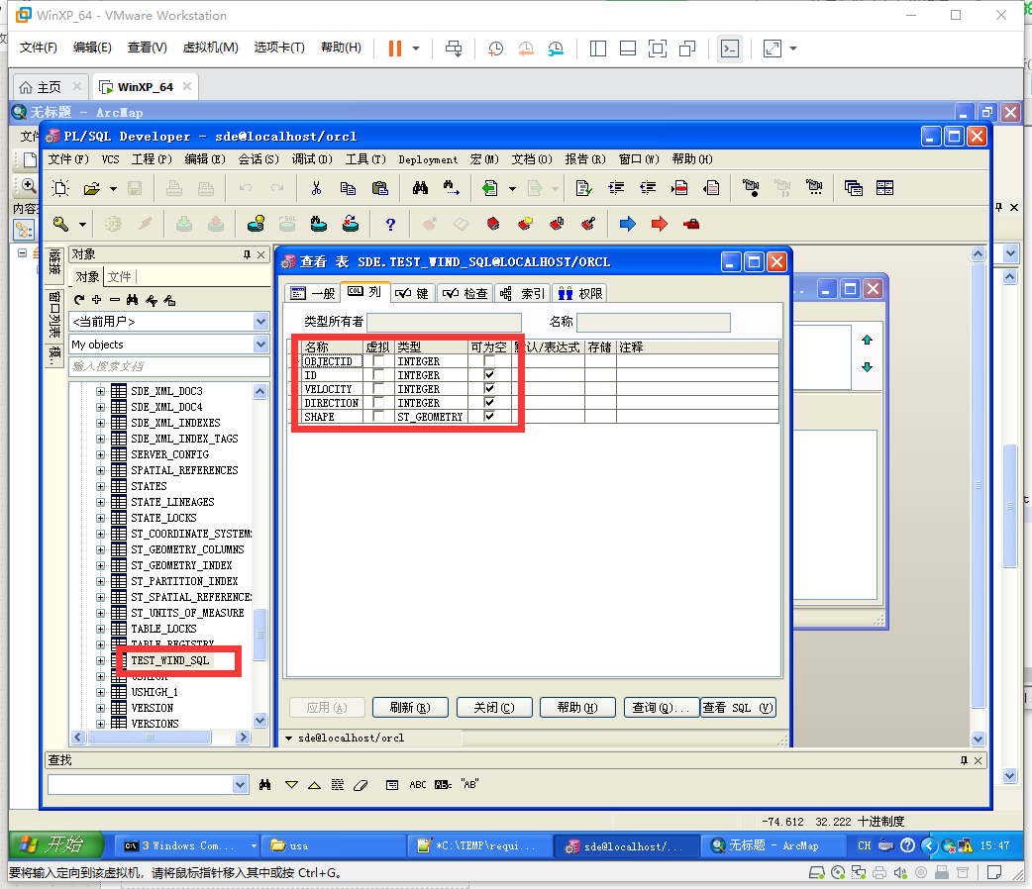Click the 查看 SQL button
This screenshot has width=1032, height=889.
(739, 707)
